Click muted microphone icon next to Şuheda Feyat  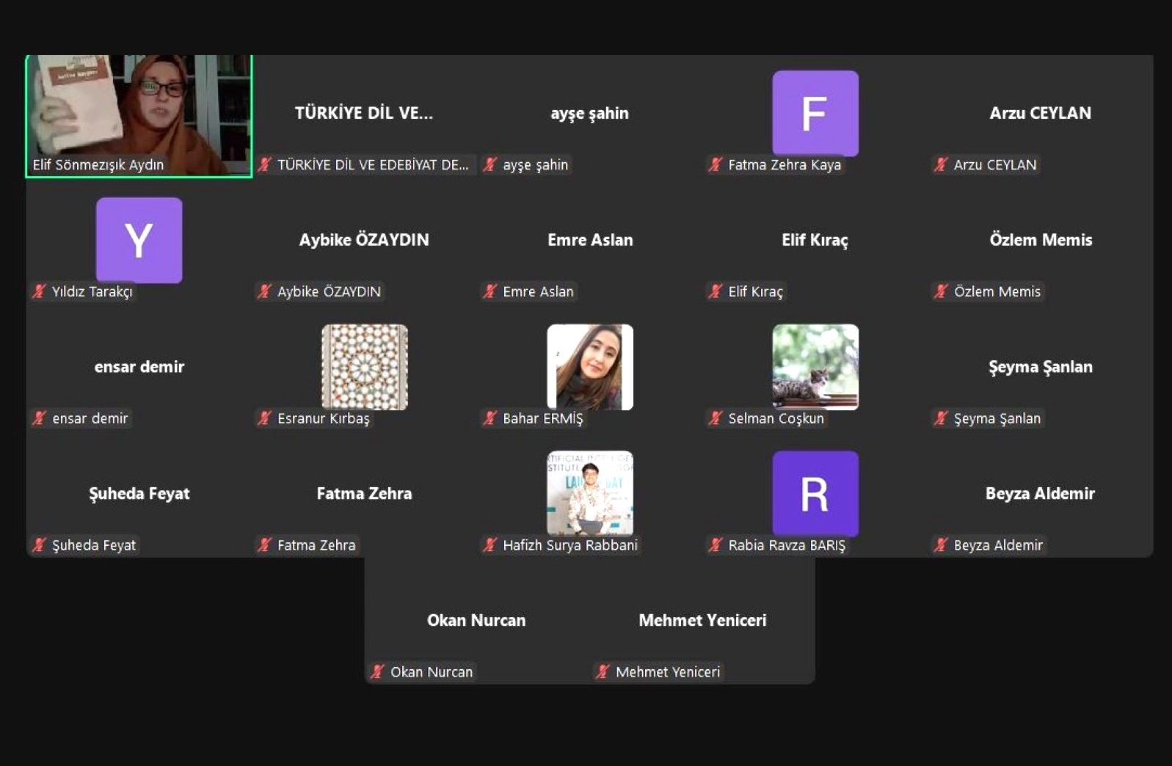tap(40, 546)
